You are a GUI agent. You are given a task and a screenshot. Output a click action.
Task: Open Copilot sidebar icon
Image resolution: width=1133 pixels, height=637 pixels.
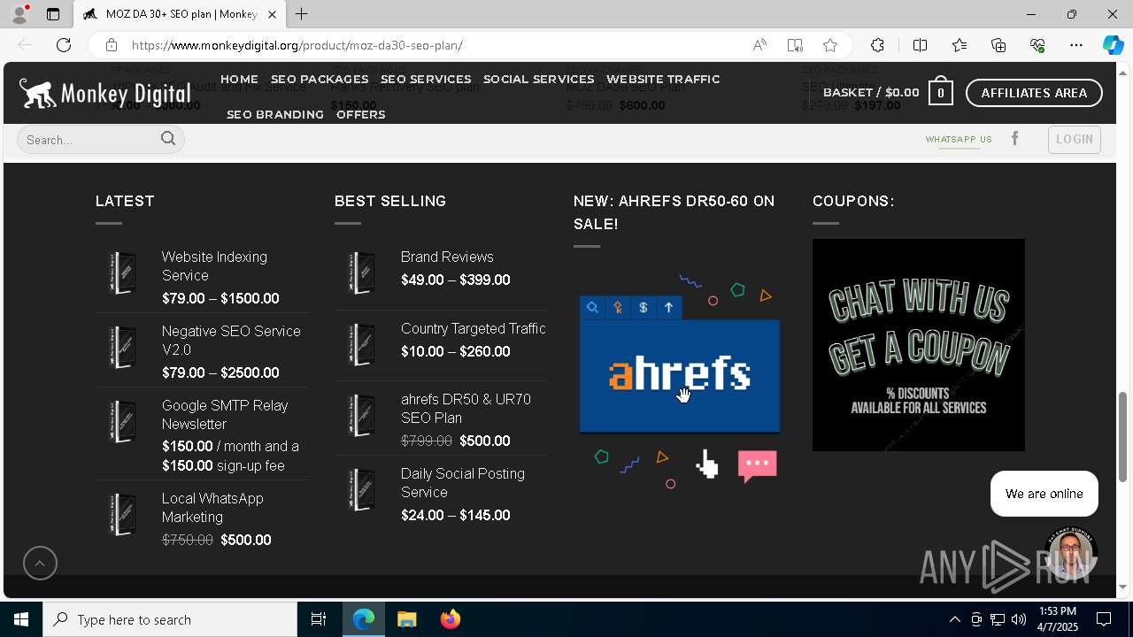pyautogui.click(x=1113, y=45)
